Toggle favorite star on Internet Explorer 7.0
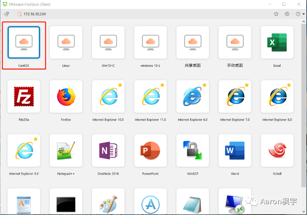 [x=247, y=85]
